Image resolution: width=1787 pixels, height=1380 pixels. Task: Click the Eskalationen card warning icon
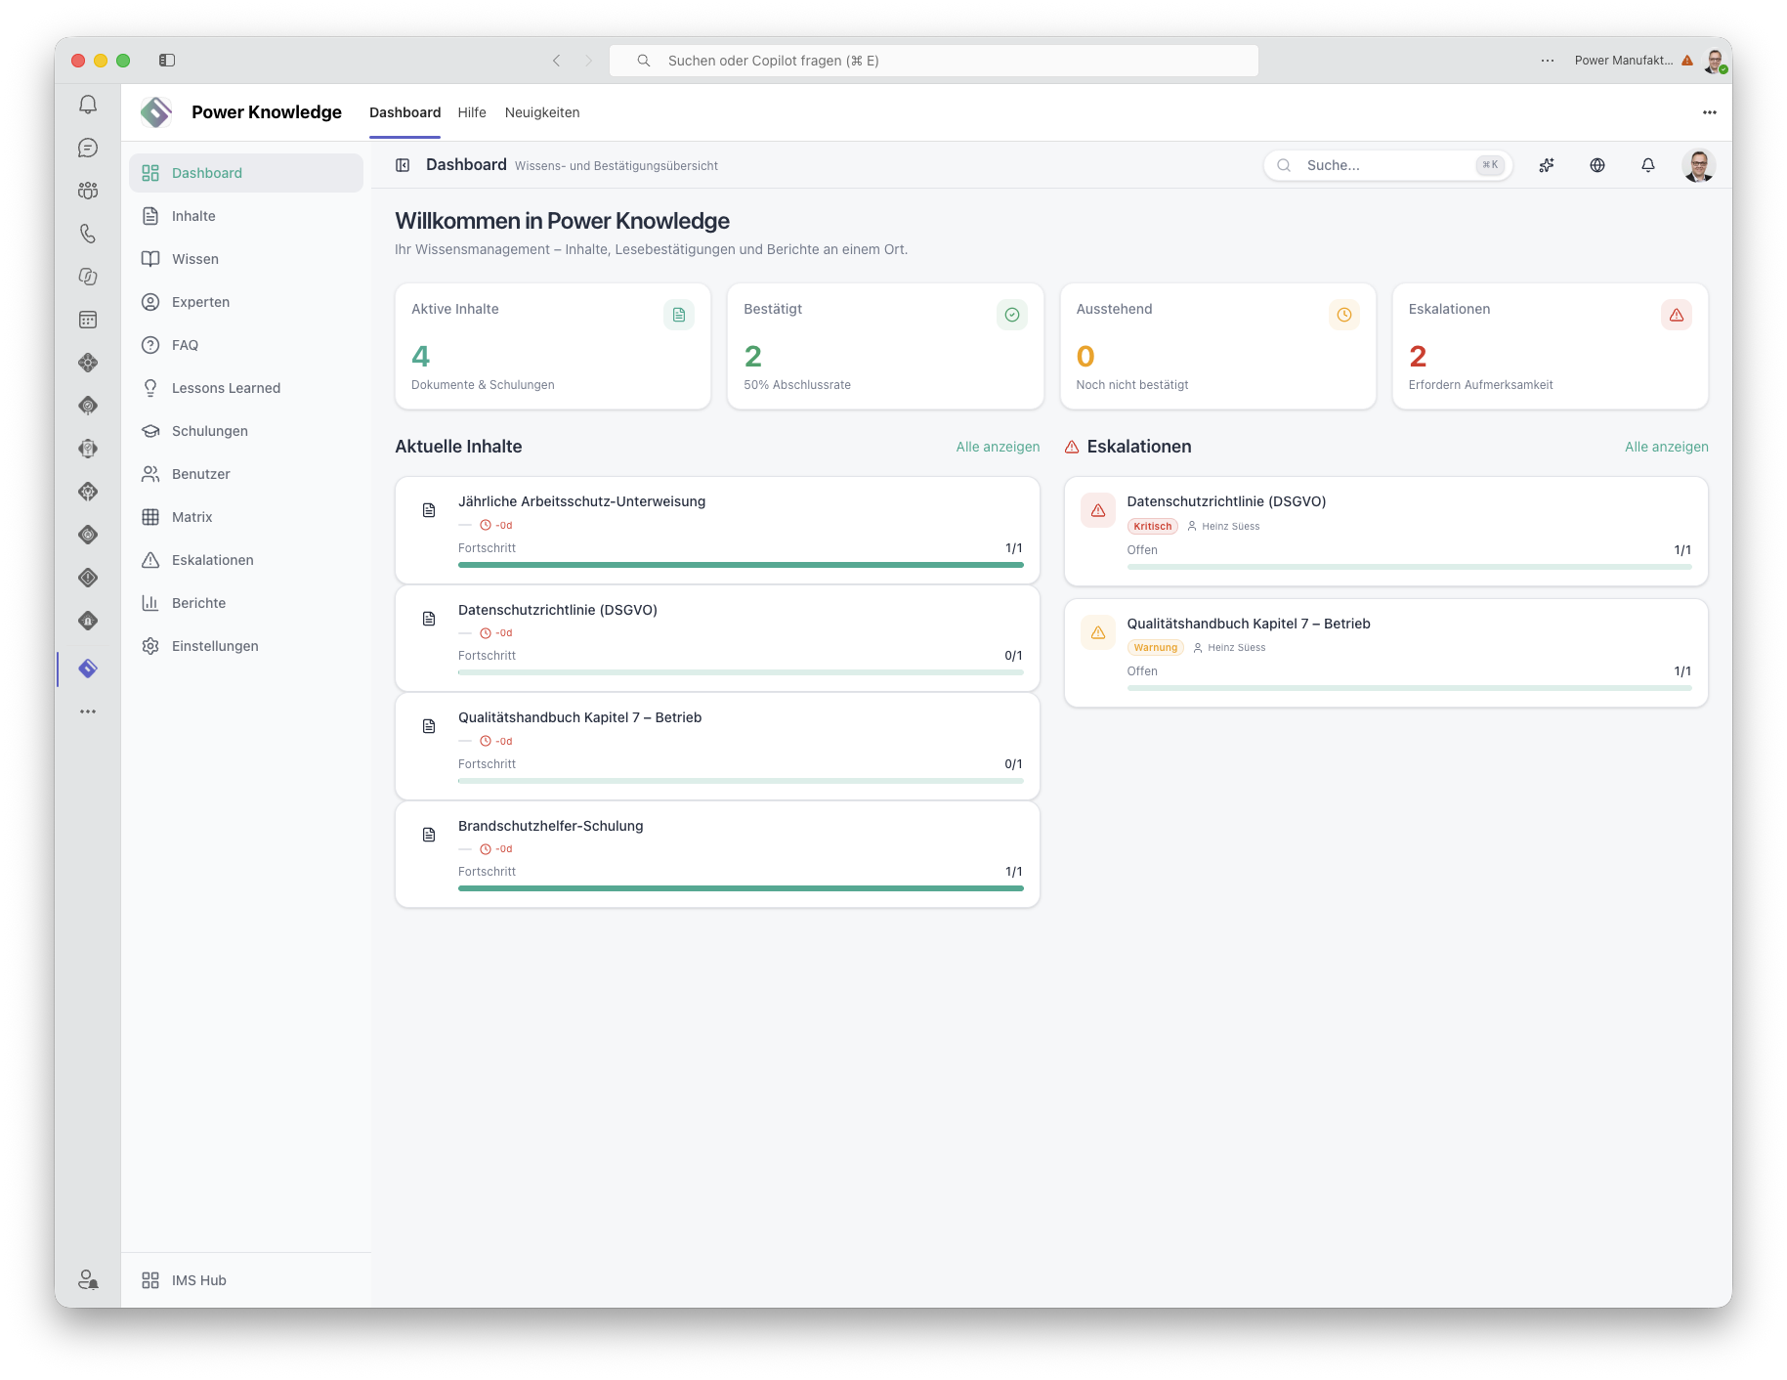click(x=1677, y=315)
